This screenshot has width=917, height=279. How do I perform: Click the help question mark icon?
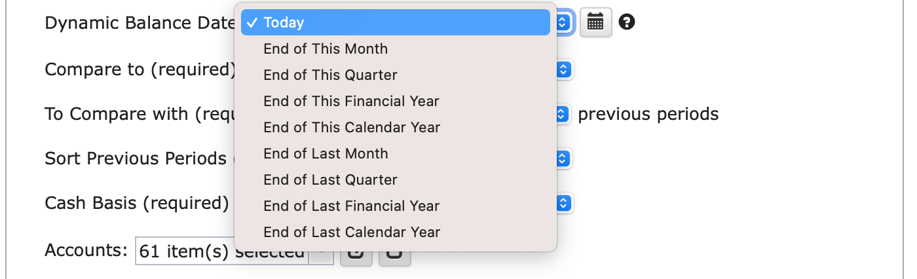(x=627, y=23)
